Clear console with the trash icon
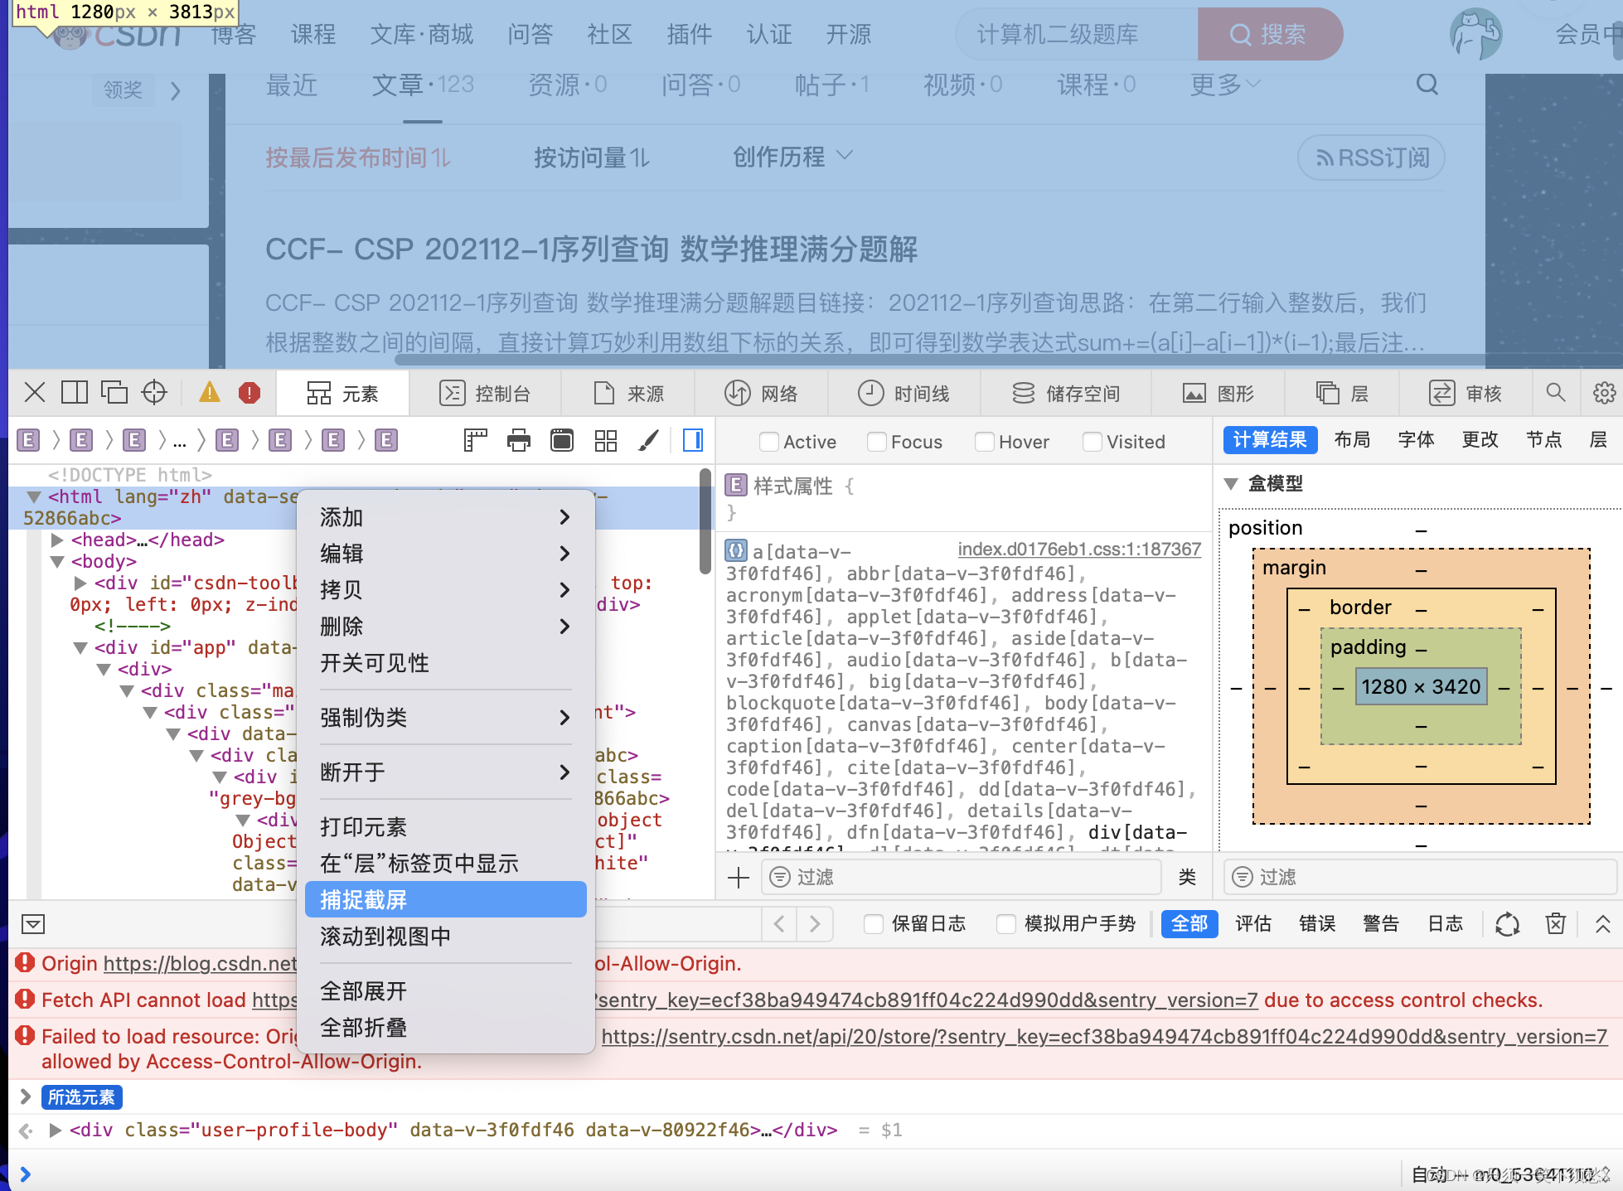This screenshot has height=1191, width=1623. (x=1555, y=923)
